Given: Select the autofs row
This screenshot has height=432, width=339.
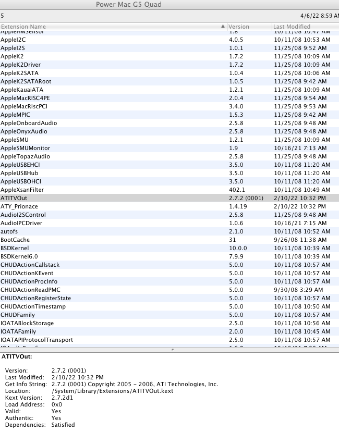Looking at the screenshot, I should click(x=169, y=231).
